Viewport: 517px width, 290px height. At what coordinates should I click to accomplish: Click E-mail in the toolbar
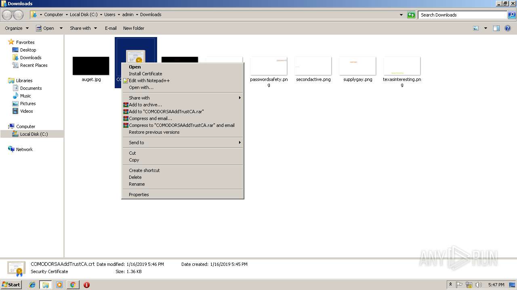(111, 28)
